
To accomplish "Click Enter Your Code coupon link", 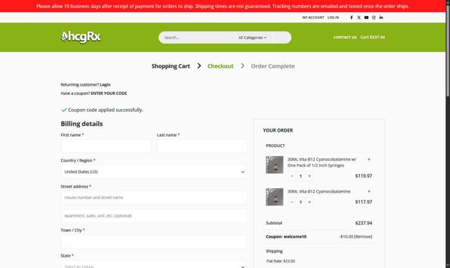I will (x=109, y=94).
